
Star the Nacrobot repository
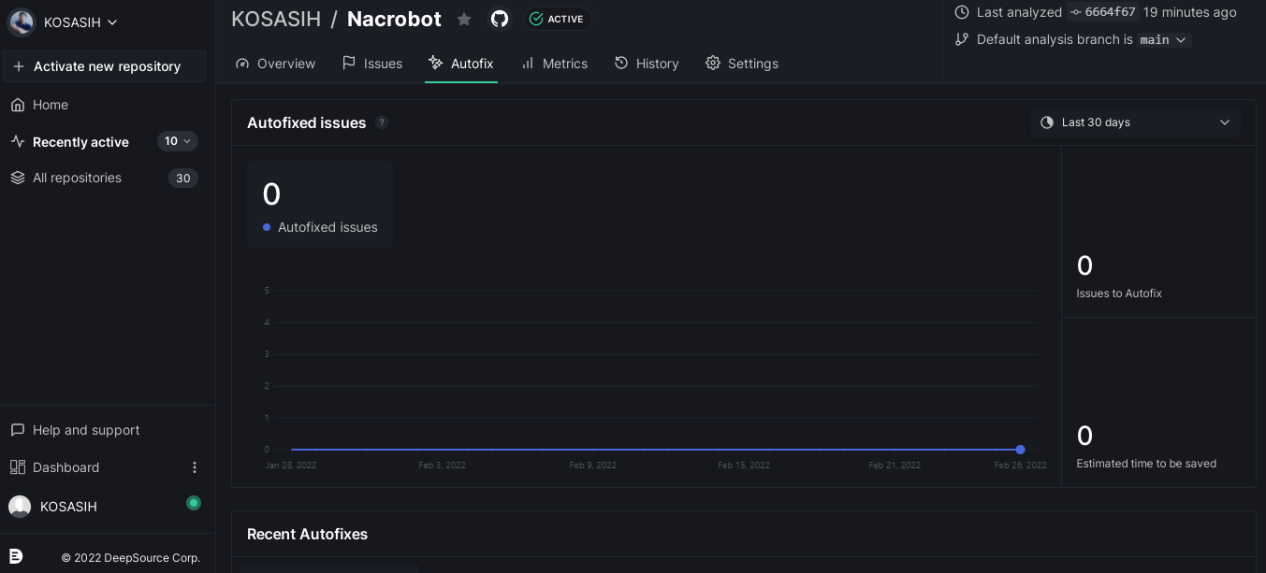click(x=464, y=19)
